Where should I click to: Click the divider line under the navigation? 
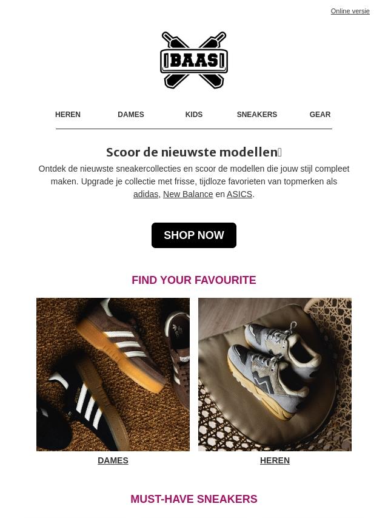coord(194,129)
